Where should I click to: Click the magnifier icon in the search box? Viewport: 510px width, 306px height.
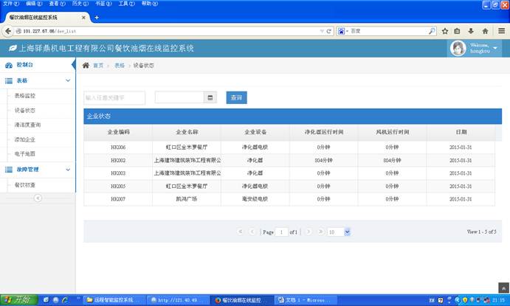[432, 31]
